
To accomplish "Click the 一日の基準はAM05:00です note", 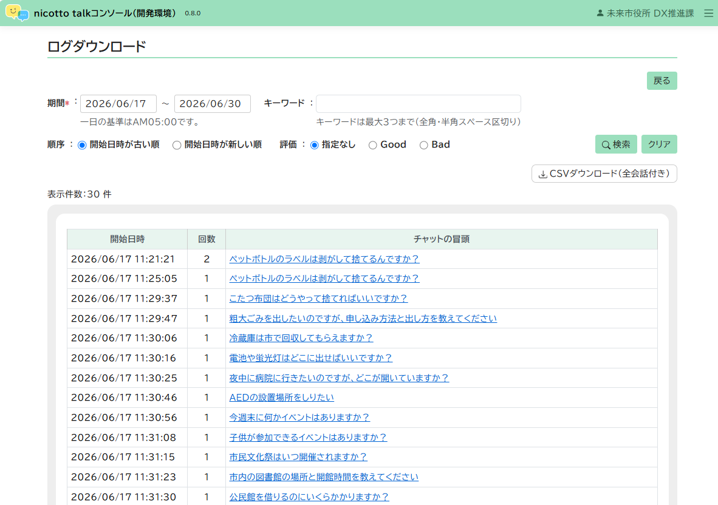I will (x=140, y=122).
